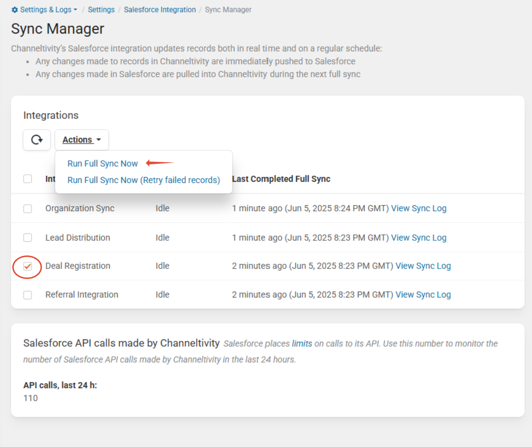Open the Settings breadcrumb link
The image size is (532, 447).
(x=101, y=10)
